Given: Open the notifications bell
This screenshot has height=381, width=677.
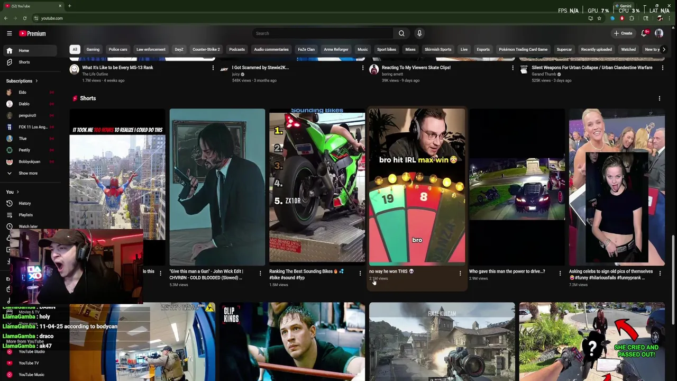Looking at the screenshot, I should (644, 33).
